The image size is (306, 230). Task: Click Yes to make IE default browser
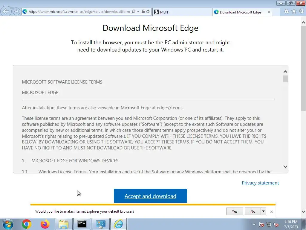pyautogui.click(x=234, y=211)
